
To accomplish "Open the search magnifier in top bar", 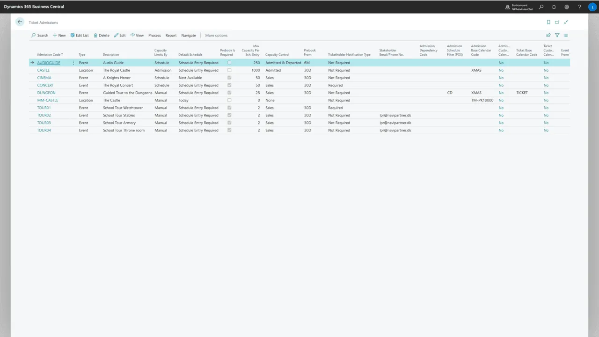I will [x=541, y=7].
